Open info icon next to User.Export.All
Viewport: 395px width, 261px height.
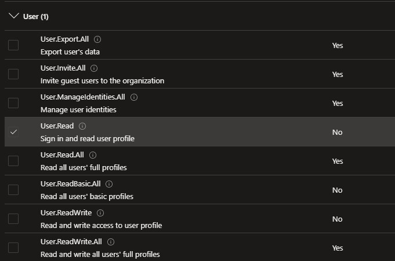(97, 39)
